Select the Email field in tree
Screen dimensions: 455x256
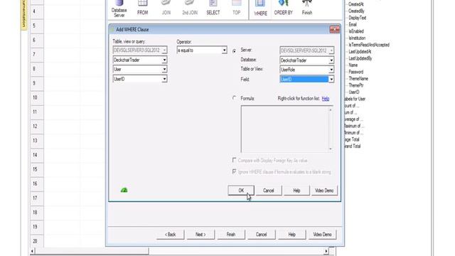353,24
